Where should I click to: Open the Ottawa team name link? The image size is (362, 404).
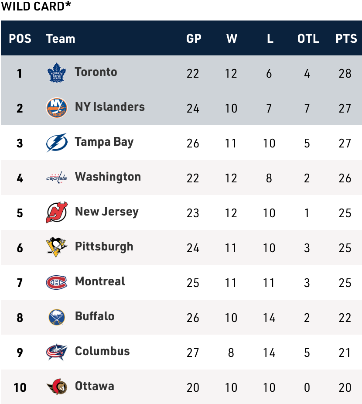[x=94, y=386]
